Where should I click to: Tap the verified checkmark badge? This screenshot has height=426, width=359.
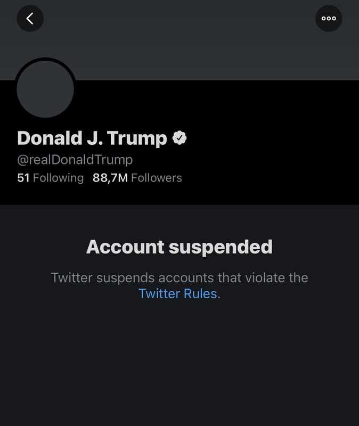179,138
